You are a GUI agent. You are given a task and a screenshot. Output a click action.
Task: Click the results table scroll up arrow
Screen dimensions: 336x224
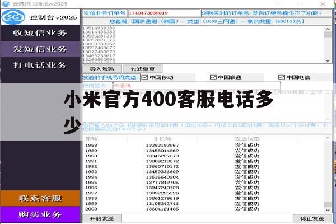pos(328,138)
